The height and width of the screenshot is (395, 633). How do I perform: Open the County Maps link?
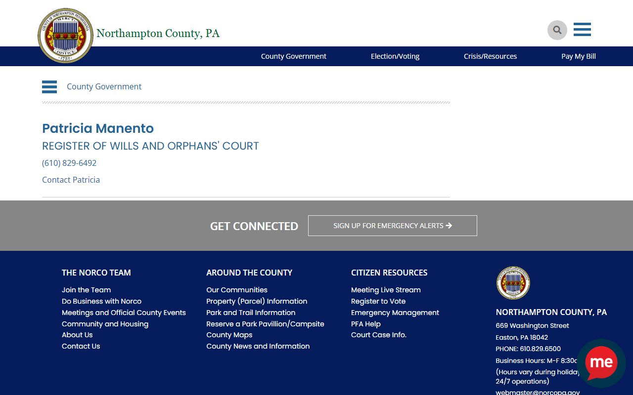[229, 335]
